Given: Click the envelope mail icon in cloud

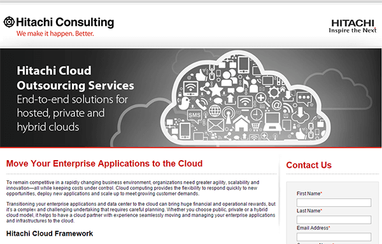Looking at the screenshot, I should coord(216,125).
